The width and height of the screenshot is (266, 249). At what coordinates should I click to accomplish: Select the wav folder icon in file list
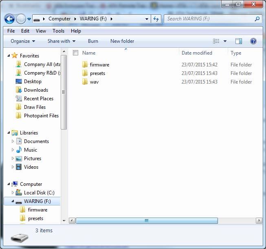[85, 82]
